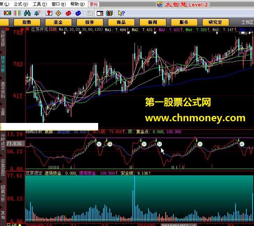Switch to the 分时成交 side tab
The image size is (254, 226).
(x=3, y=142)
